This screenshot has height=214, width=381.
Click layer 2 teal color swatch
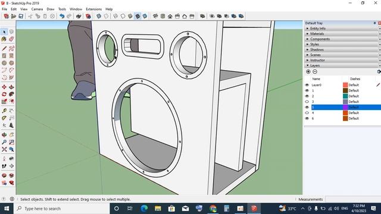345,96
